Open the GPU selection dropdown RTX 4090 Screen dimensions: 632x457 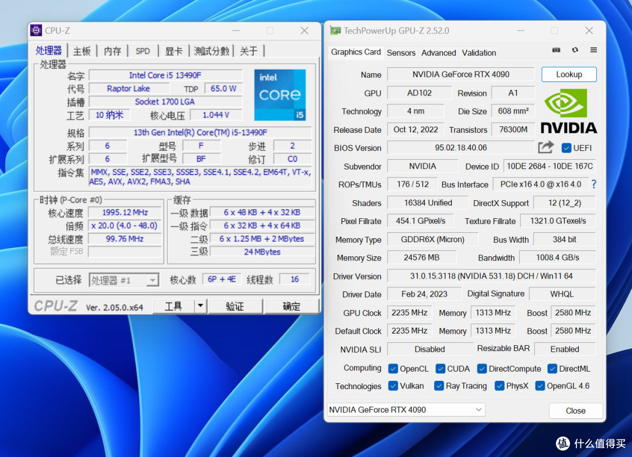point(406,410)
